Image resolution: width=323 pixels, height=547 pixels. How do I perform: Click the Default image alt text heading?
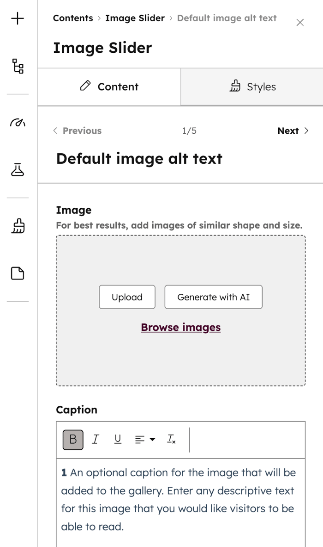(139, 159)
